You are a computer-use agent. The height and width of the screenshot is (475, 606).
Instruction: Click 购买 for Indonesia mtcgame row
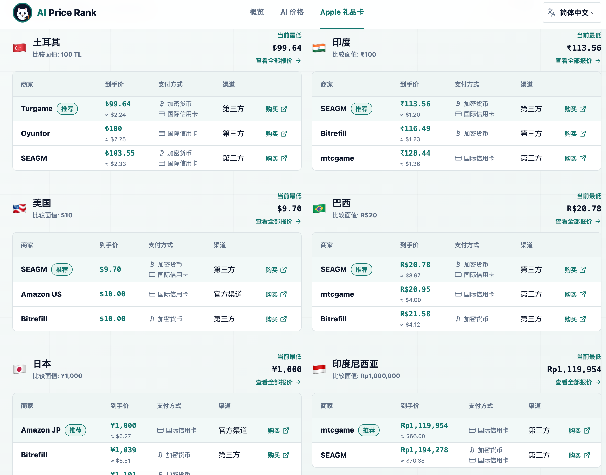579,431
